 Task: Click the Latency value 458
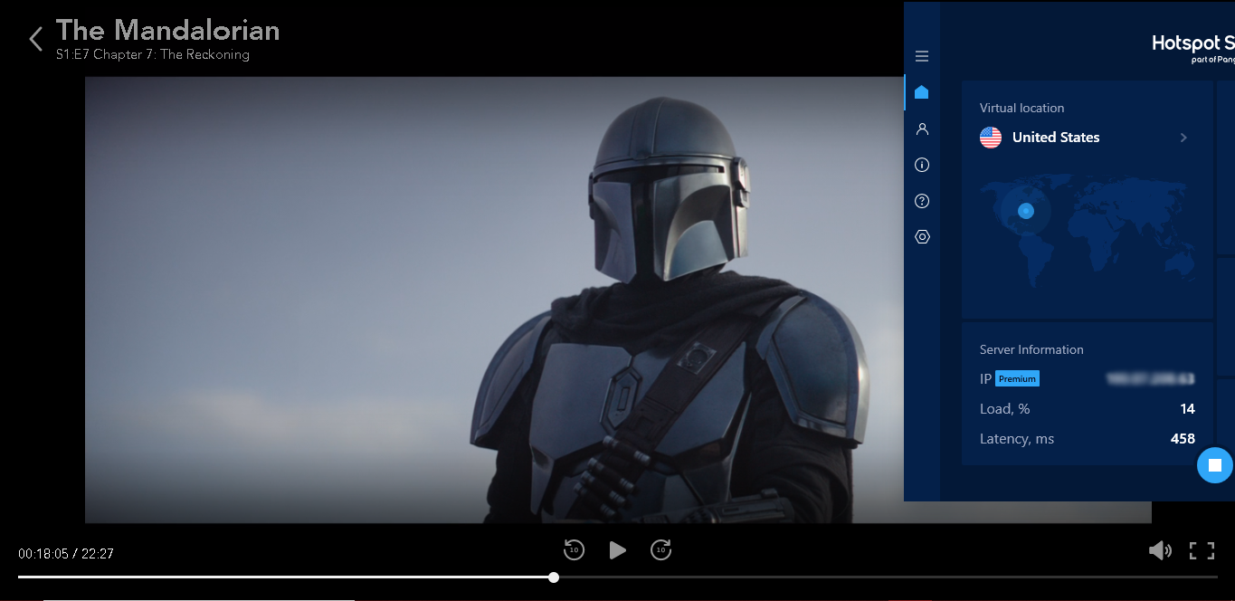click(x=1183, y=439)
